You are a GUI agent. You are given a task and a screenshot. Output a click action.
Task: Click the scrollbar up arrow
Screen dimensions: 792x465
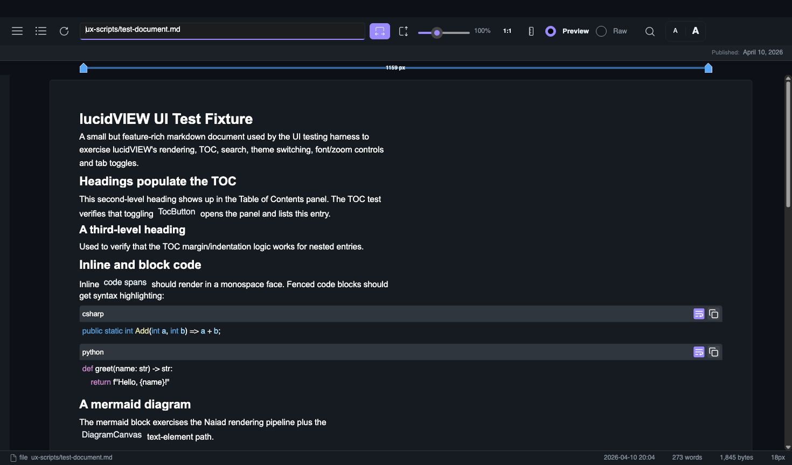[x=788, y=79]
